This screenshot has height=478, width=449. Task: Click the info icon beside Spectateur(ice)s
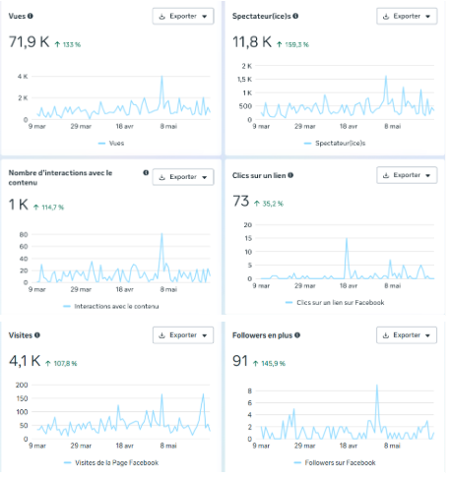pyautogui.click(x=295, y=16)
